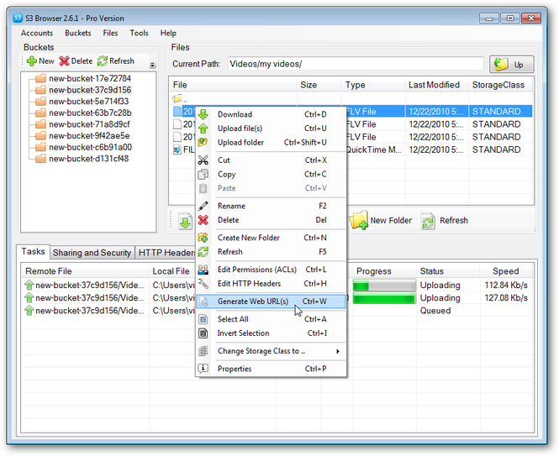Open the Tools menu
Screen dimensions: 559x456
tap(139, 34)
